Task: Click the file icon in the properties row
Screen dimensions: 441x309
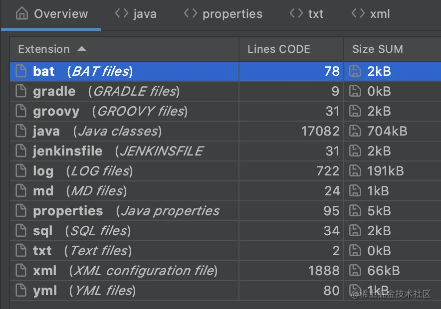Action: pos(21,211)
